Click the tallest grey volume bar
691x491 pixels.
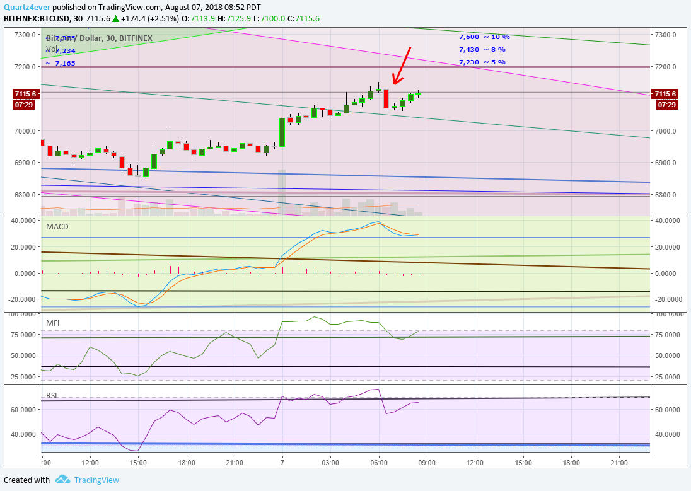coord(282,192)
